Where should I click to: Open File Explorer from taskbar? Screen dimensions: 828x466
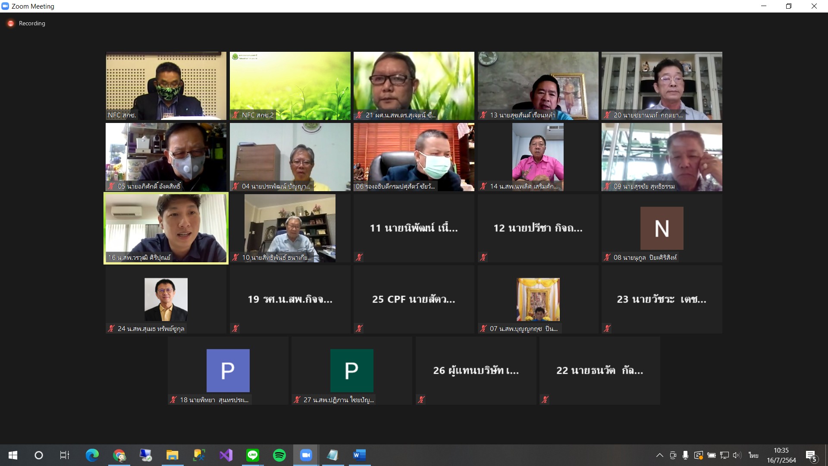pyautogui.click(x=172, y=455)
